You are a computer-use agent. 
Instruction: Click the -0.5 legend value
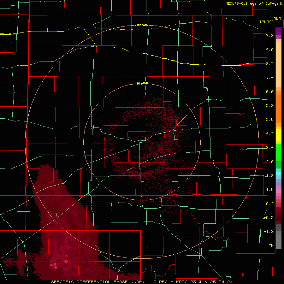point(269,218)
